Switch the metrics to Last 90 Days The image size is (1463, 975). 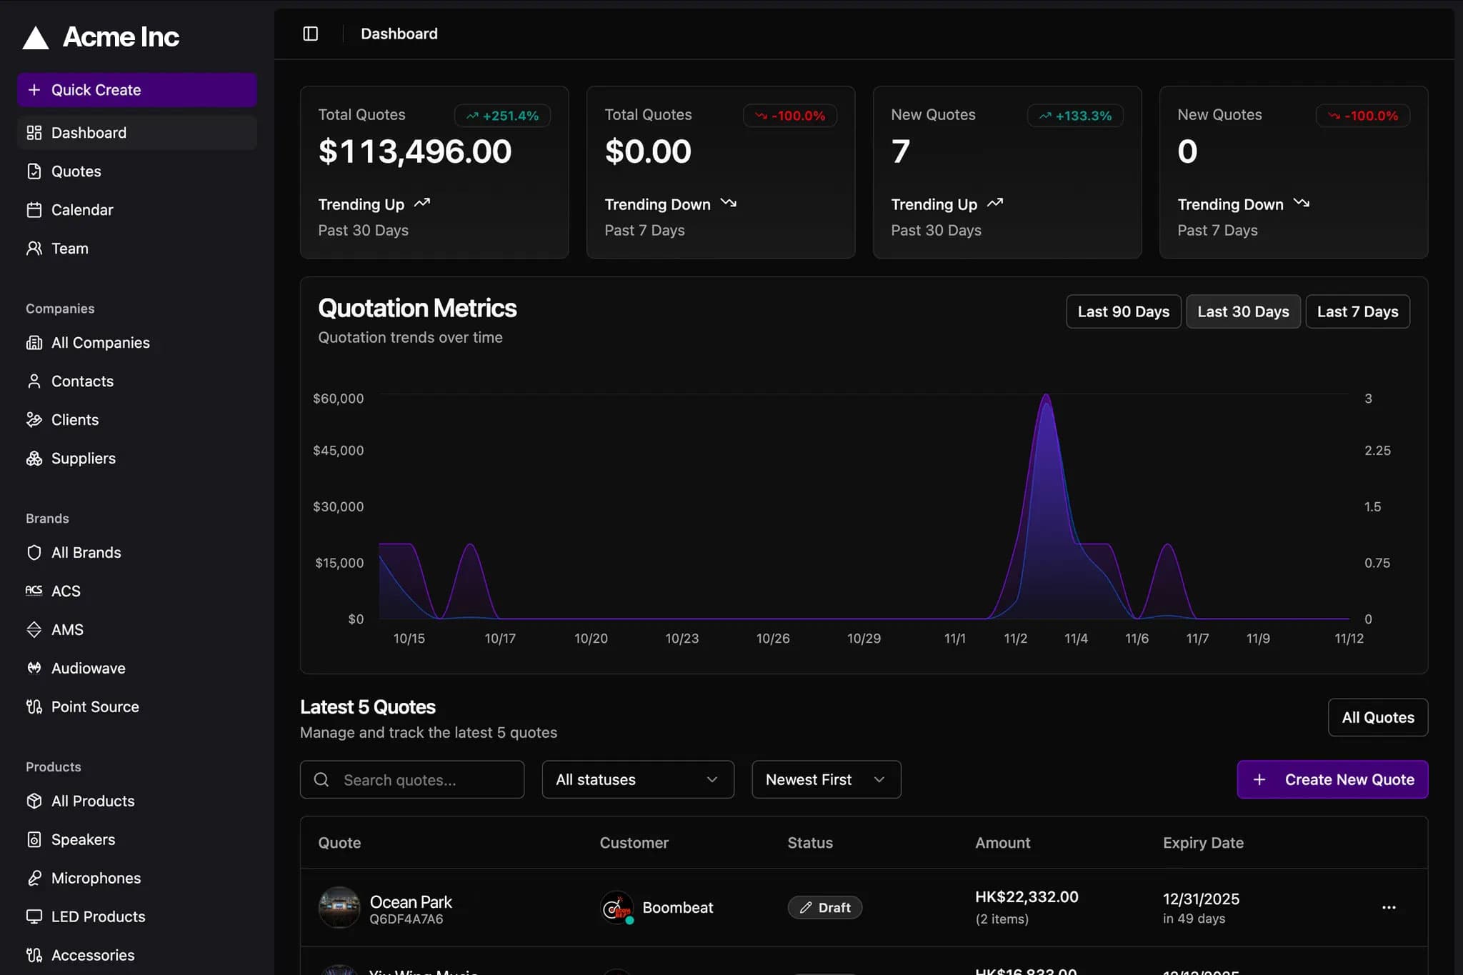[x=1123, y=311]
